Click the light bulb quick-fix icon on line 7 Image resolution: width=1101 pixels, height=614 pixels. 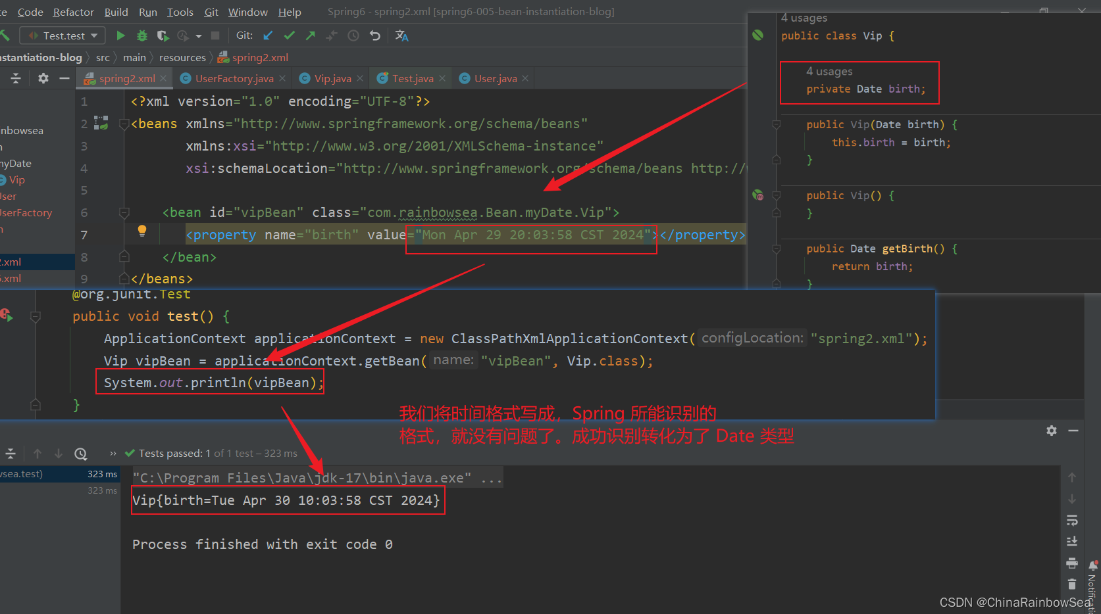point(141,231)
